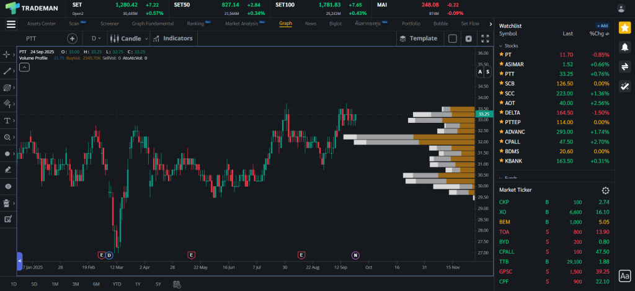
Task: Select the crosshair cursor tool
Action: click(x=7, y=55)
